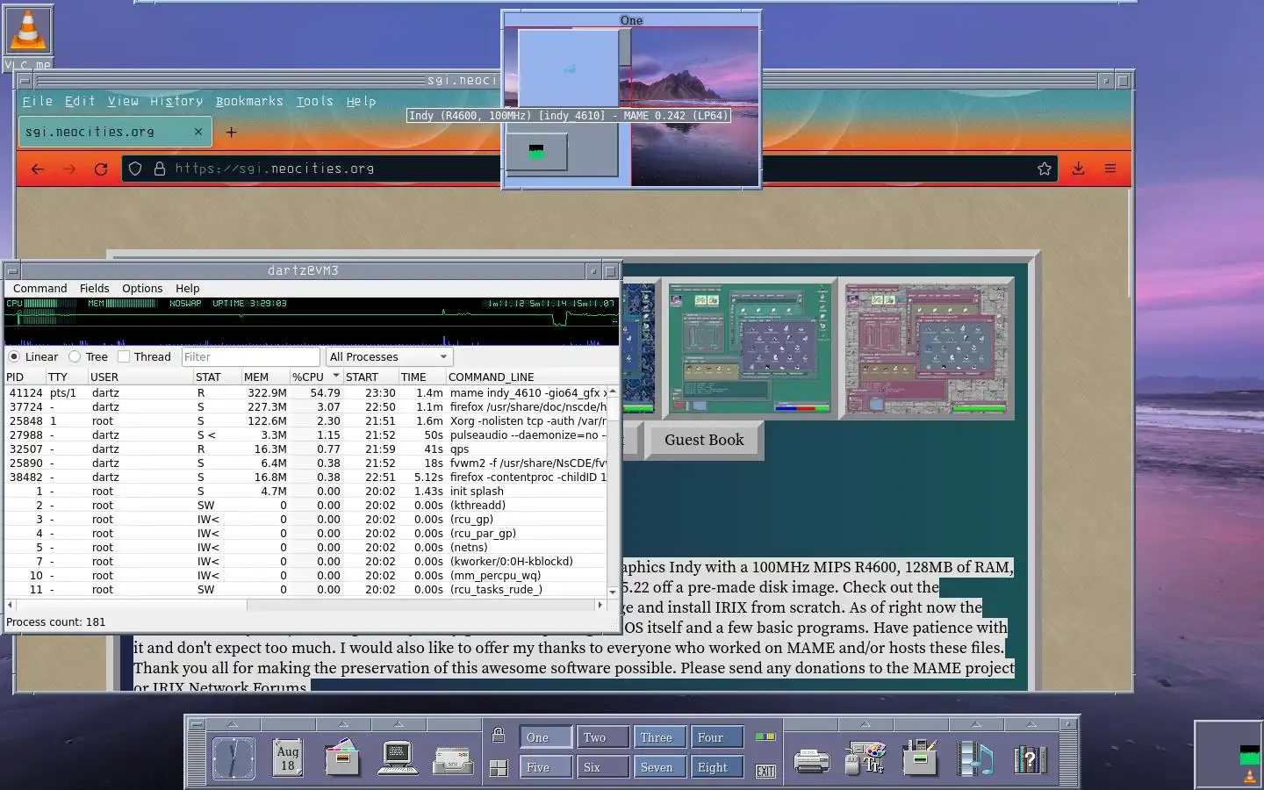Open the multimedia film and note icon
The width and height of the screenshot is (1264, 790).
(975, 758)
